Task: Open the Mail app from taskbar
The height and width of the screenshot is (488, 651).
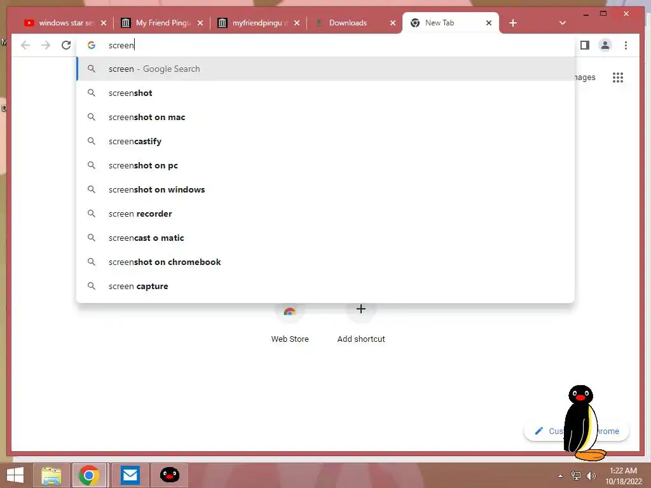Action: (130, 475)
